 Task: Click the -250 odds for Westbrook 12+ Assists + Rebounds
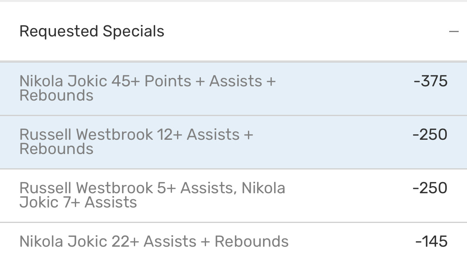coord(430,135)
